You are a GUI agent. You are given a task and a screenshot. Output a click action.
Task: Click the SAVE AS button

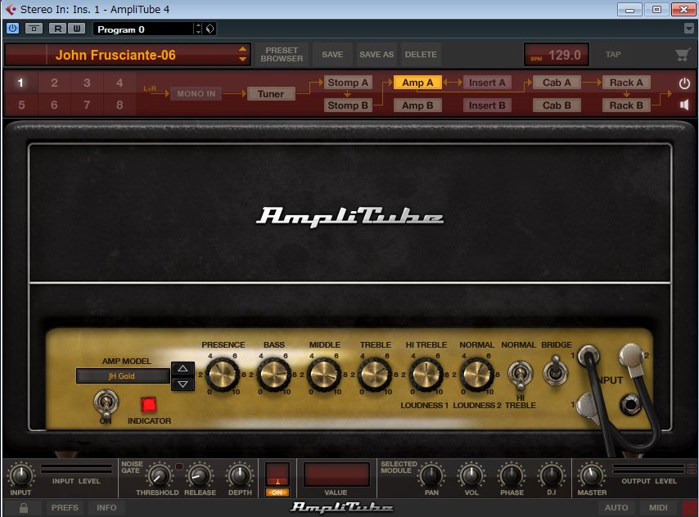pyautogui.click(x=377, y=54)
